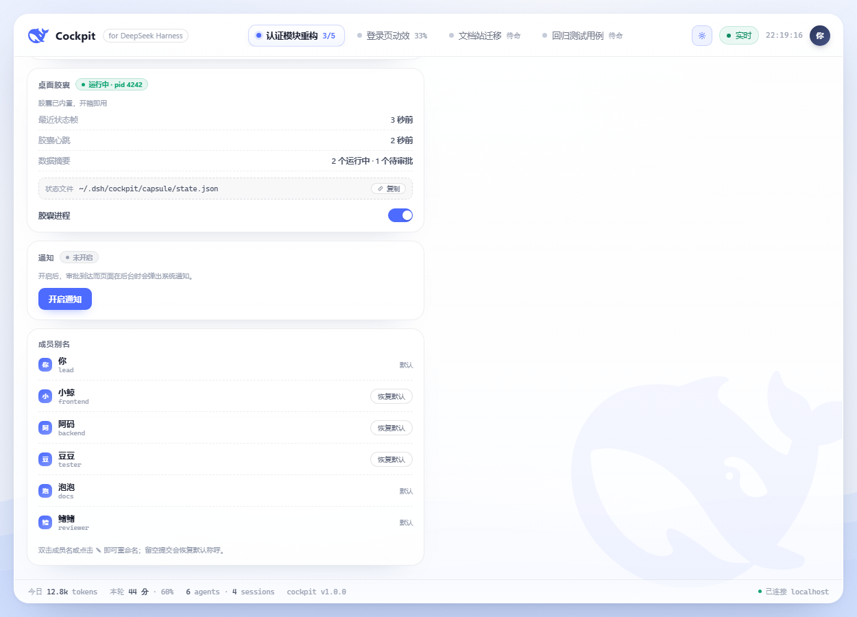
Task: Click the 最近状态帧 3 秒前 value
Action: pos(402,119)
